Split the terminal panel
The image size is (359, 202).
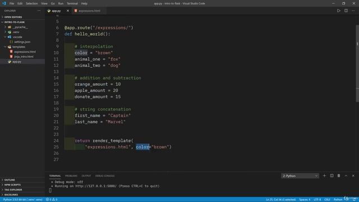[x=332, y=176]
